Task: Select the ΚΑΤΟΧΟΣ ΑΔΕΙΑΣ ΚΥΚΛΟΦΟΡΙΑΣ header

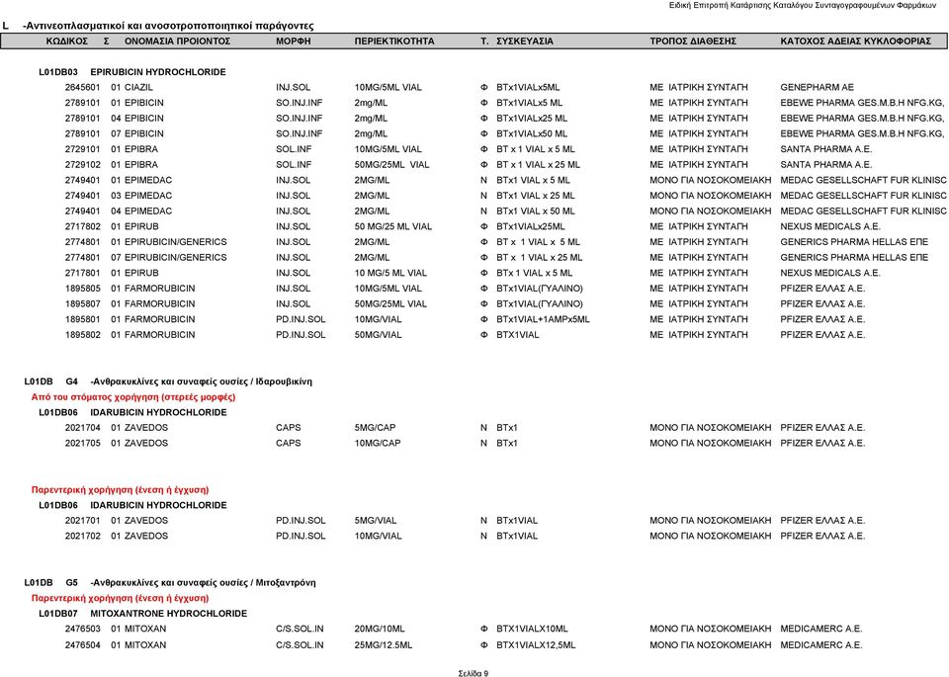Action: tap(855, 42)
